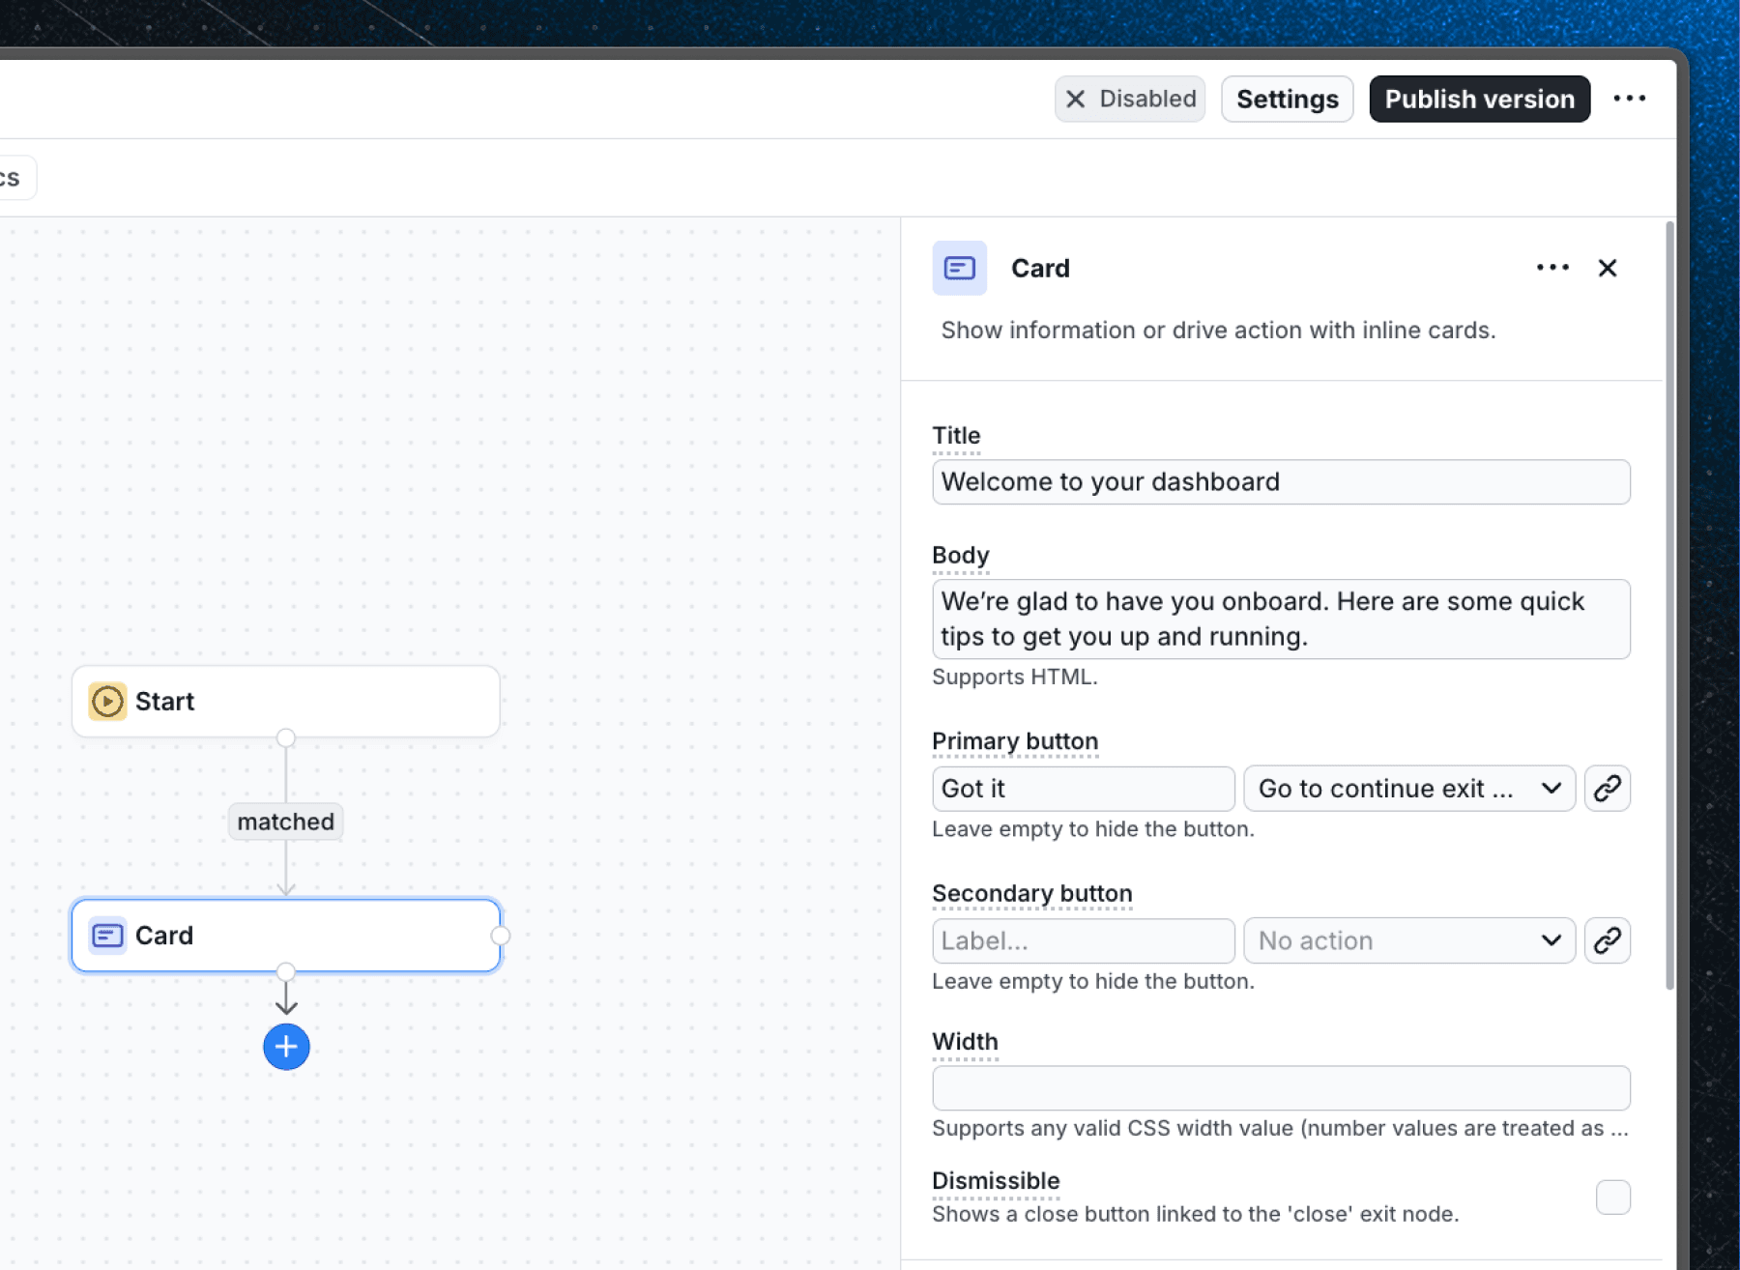Image resolution: width=1740 pixels, height=1270 pixels.
Task: Open the top toolbar more options menu
Action: pyautogui.click(x=1629, y=99)
